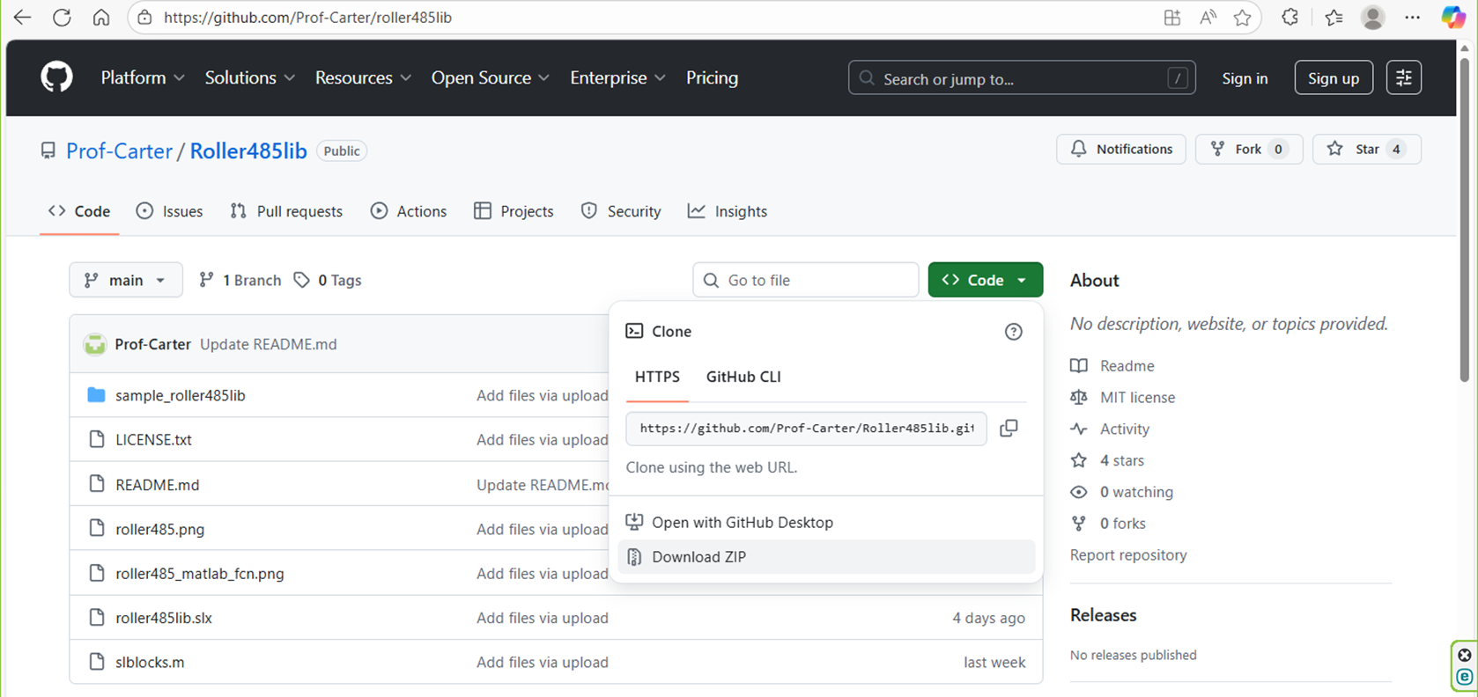This screenshot has width=1478, height=697.
Task: Open the Releases heading link
Action: [x=1104, y=615]
